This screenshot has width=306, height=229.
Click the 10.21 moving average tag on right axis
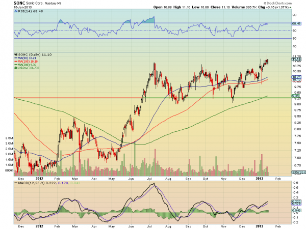(296, 77)
